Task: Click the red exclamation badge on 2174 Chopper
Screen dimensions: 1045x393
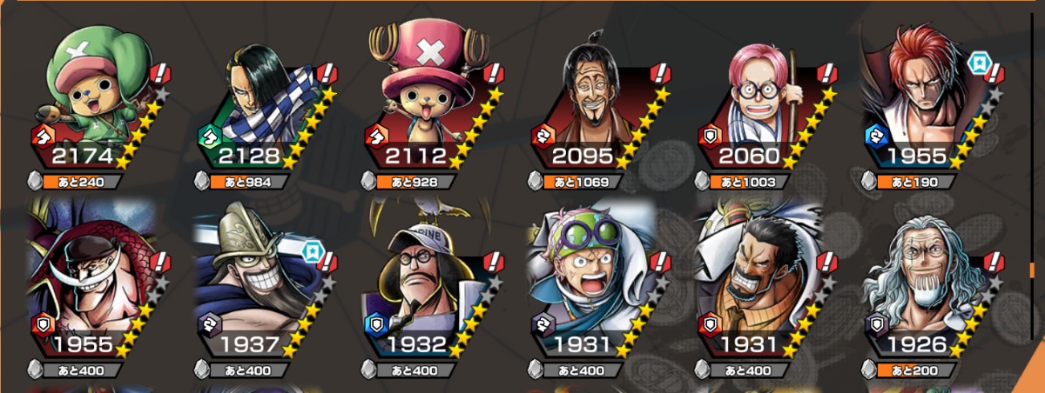Action: click(160, 72)
